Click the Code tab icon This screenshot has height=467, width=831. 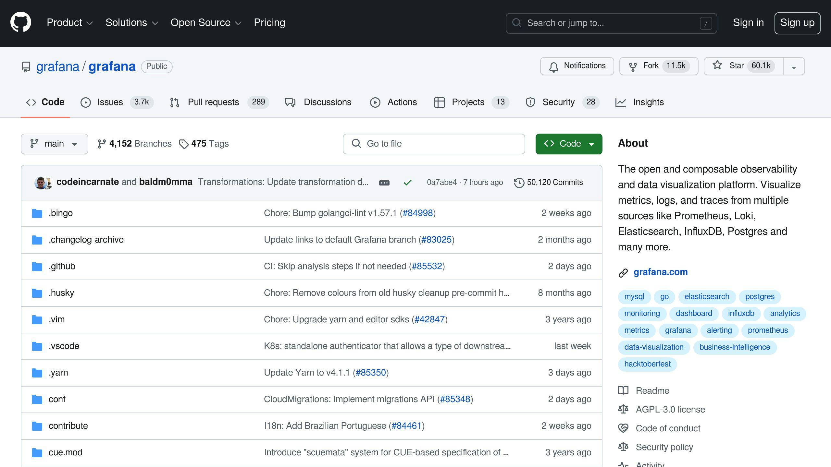pyautogui.click(x=32, y=102)
